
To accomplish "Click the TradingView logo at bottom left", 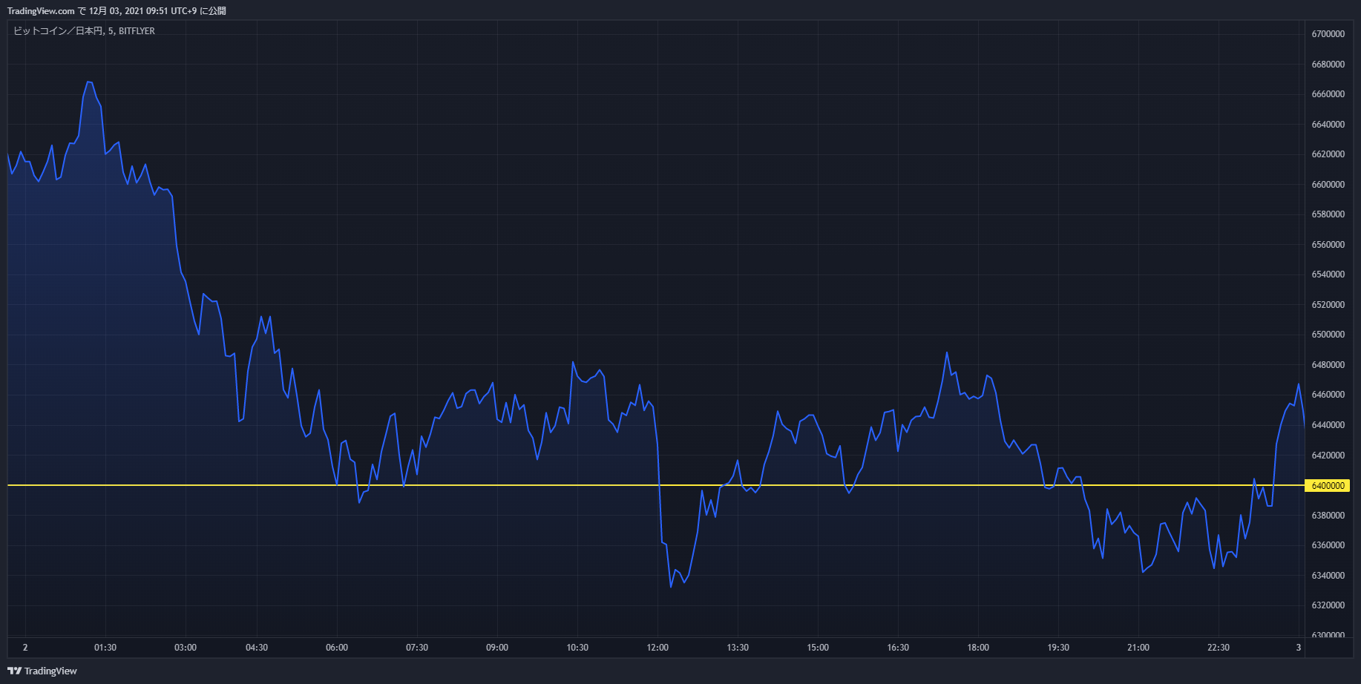I will tap(42, 671).
